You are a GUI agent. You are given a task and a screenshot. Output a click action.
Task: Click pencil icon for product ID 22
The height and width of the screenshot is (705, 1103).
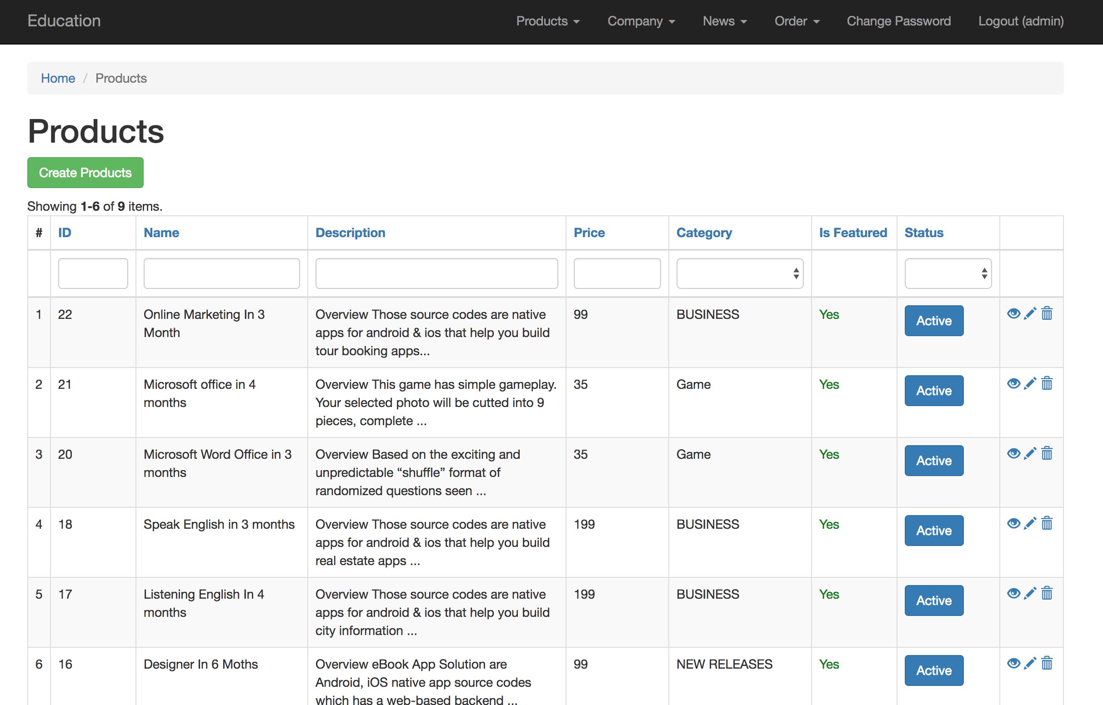click(1030, 313)
